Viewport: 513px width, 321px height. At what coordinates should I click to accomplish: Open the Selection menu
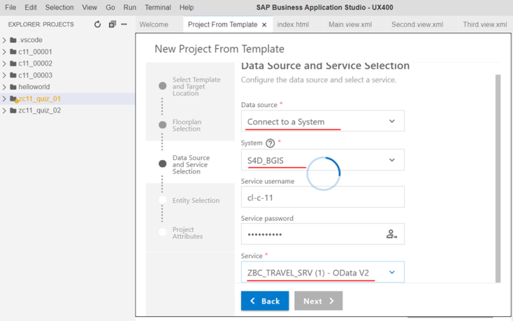(59, 7)
